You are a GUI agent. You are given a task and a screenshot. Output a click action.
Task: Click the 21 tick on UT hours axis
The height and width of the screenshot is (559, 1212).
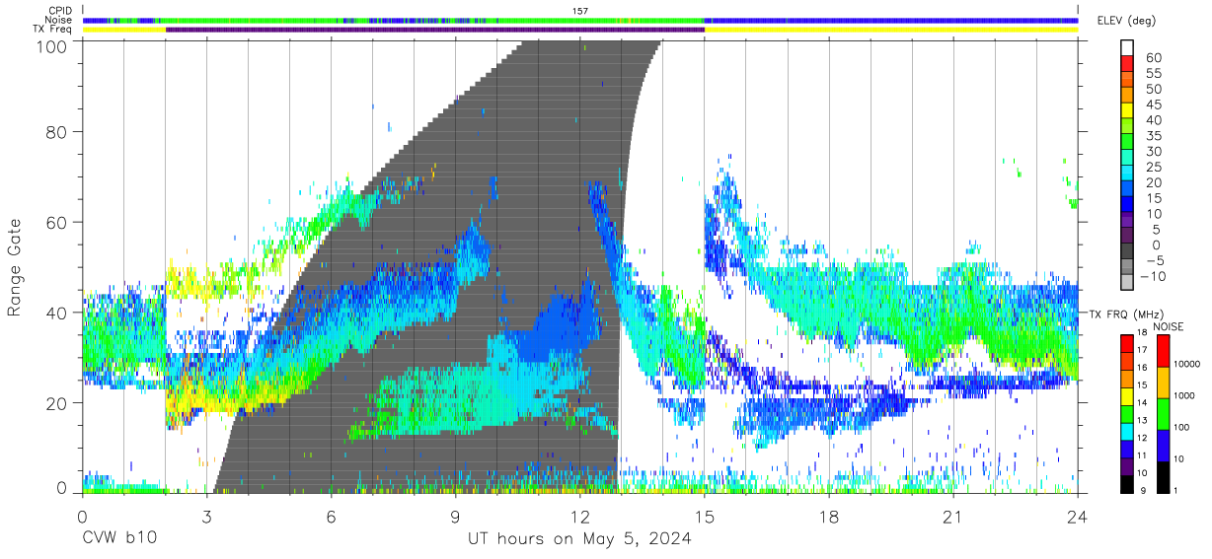click(953, 516)
